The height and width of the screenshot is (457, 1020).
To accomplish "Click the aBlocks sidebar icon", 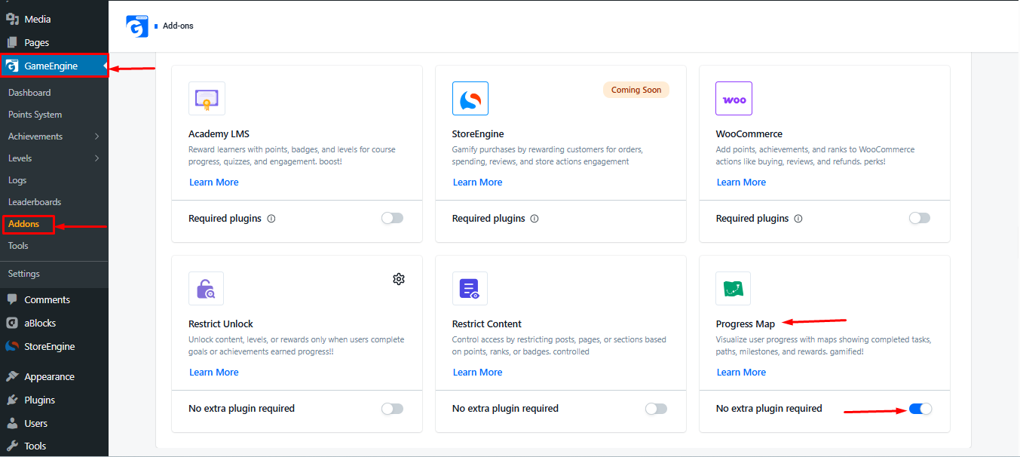I will (x=12, y=323).
